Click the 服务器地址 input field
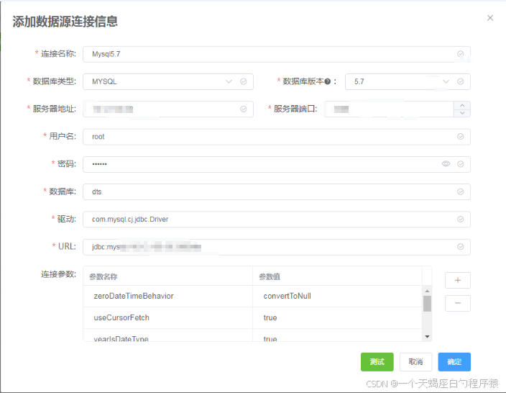 [167, 109]
